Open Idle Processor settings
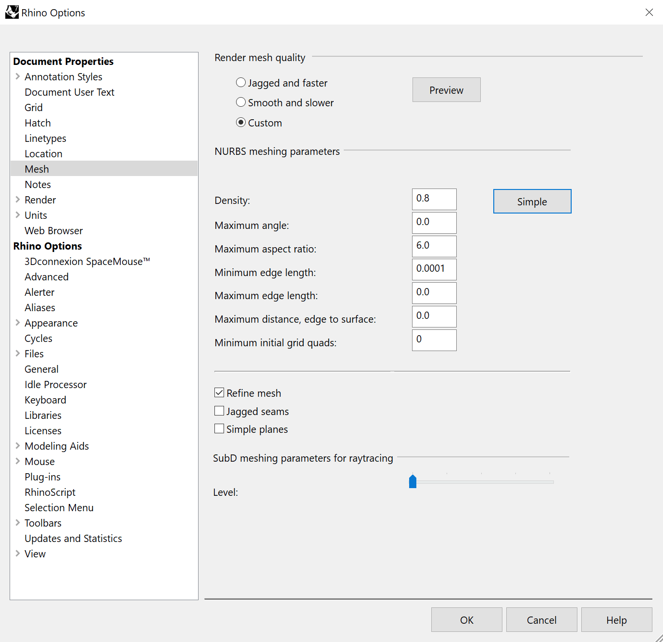Image resolution: width=663 pixels, height=642 pixels. [x=55, y=384]
